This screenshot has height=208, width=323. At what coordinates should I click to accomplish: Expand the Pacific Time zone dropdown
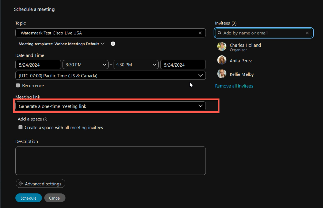pyautogui.click(x=110, y=75)
